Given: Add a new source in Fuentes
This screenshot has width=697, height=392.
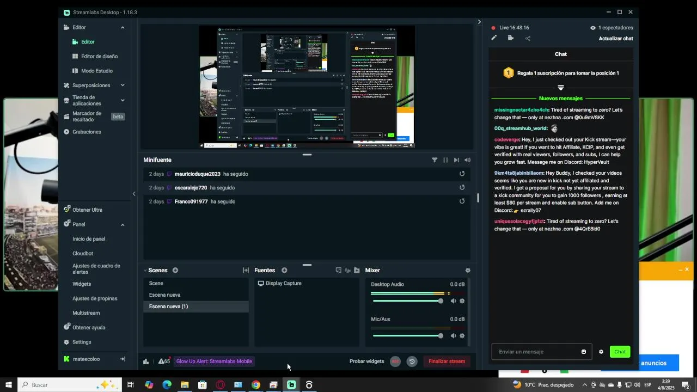Looking at the screenshot, I should pos(284,271).
